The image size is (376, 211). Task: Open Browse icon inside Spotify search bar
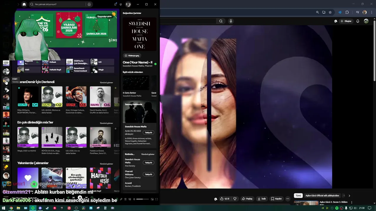point(89,4)
